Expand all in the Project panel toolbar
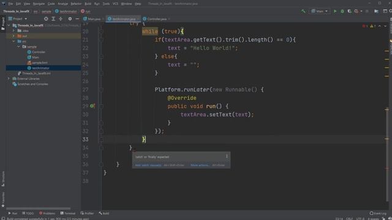Screen dimensions: 392x220 pyautogui.click(x=53, y=19)
